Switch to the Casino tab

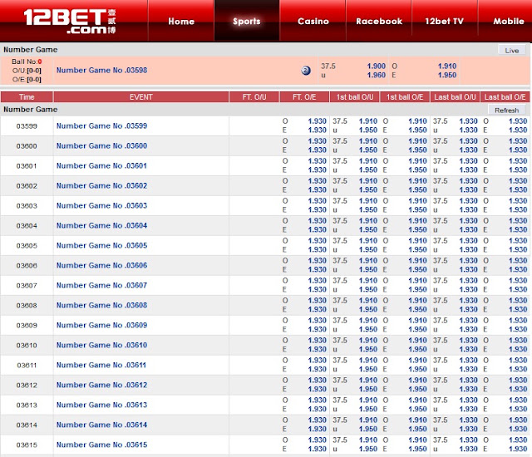coord(313,21)
